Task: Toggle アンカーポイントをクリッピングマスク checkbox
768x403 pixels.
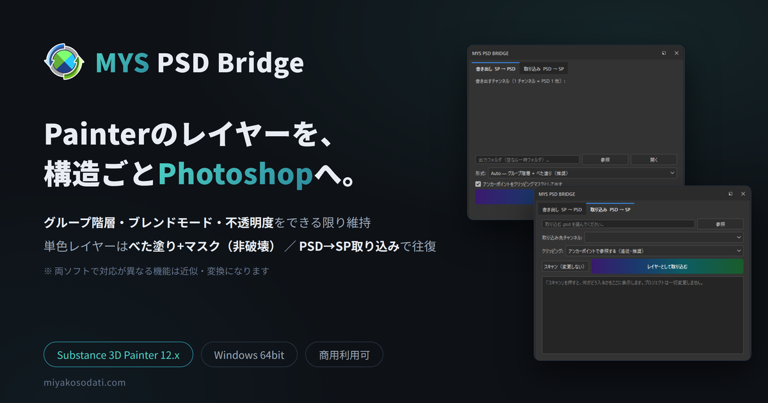Action: click(478, 184)
